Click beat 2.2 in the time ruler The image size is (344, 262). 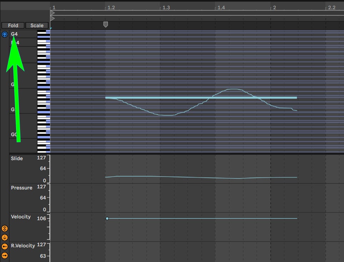[332, 8]
